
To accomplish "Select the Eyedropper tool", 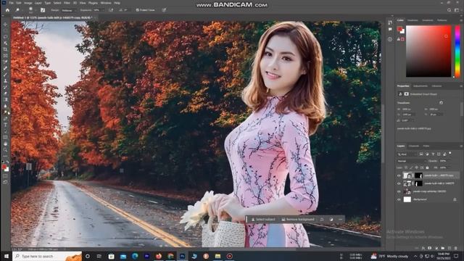I will 5,62.
